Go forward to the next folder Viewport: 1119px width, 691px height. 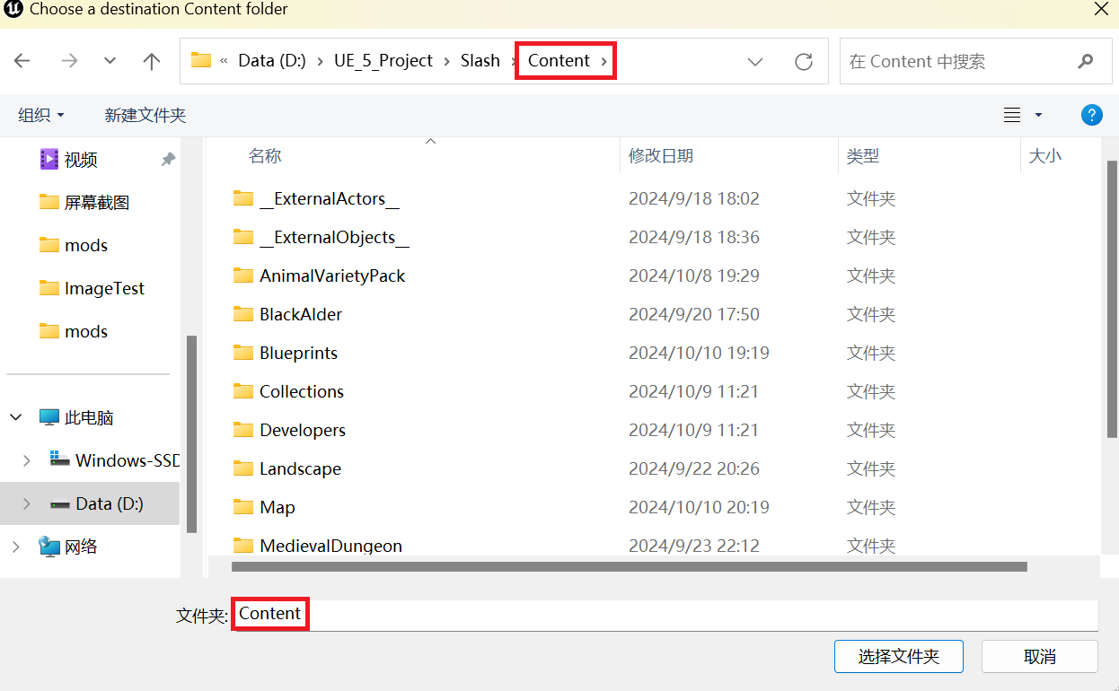tap(68, 61)
